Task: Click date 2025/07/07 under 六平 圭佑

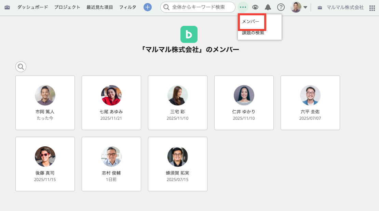Action: click(x=310, y=118)
